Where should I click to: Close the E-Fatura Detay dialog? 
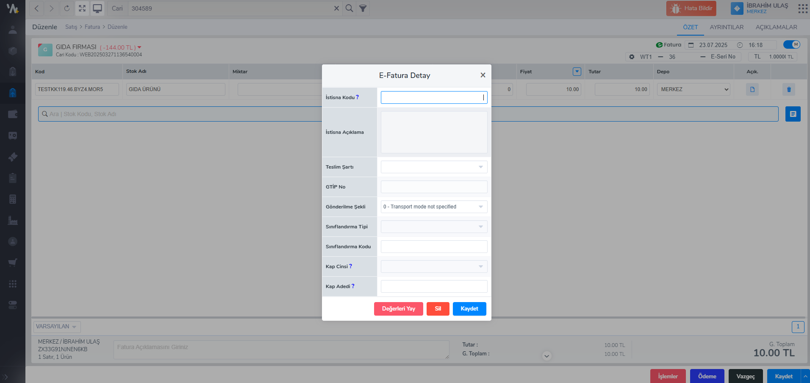tap(483, 75)
